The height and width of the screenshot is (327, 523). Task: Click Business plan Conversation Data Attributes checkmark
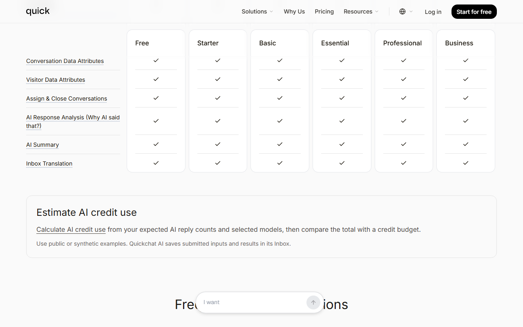click(466, 60)
